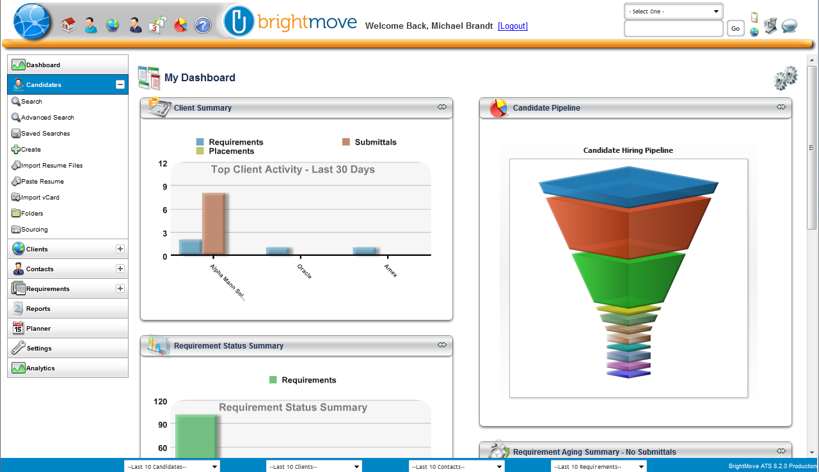Expand the Requirement Aging Summary panel arrows

(781, 451)
